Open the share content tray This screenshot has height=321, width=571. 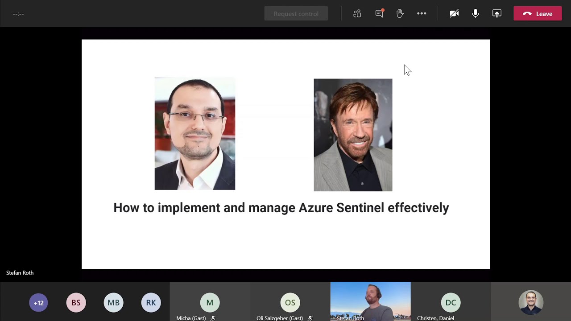[497, 14]
